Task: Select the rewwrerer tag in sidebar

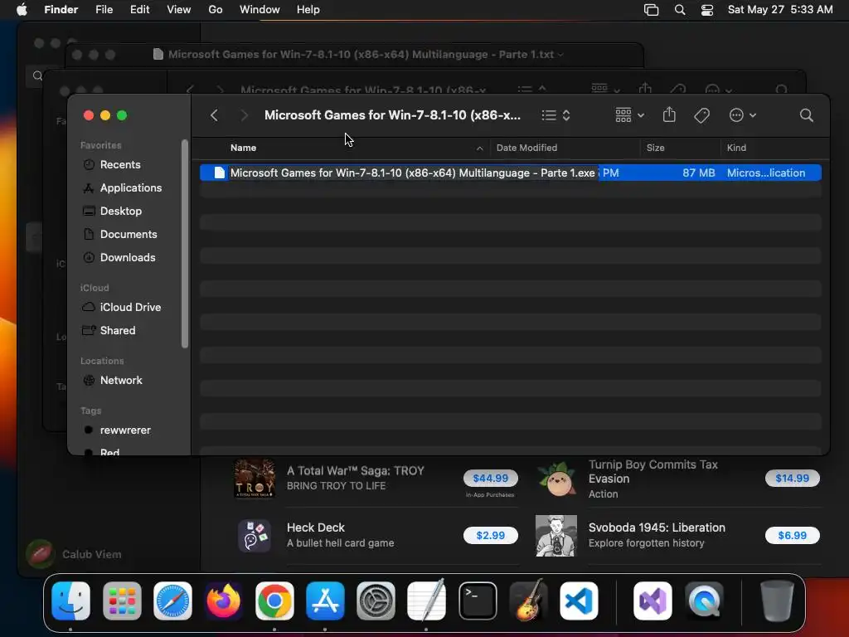Action: coord(125,430)
